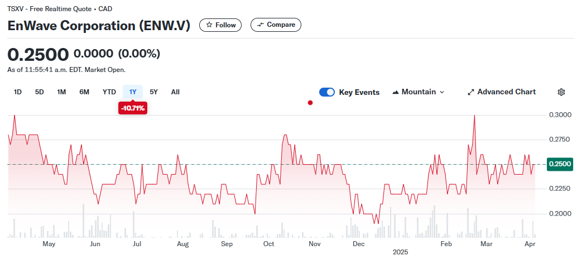Click the 2025 year label
Image resolution: width=577 pixels, height=259 pixels.
pyautogui.click(x=400, y=253)
